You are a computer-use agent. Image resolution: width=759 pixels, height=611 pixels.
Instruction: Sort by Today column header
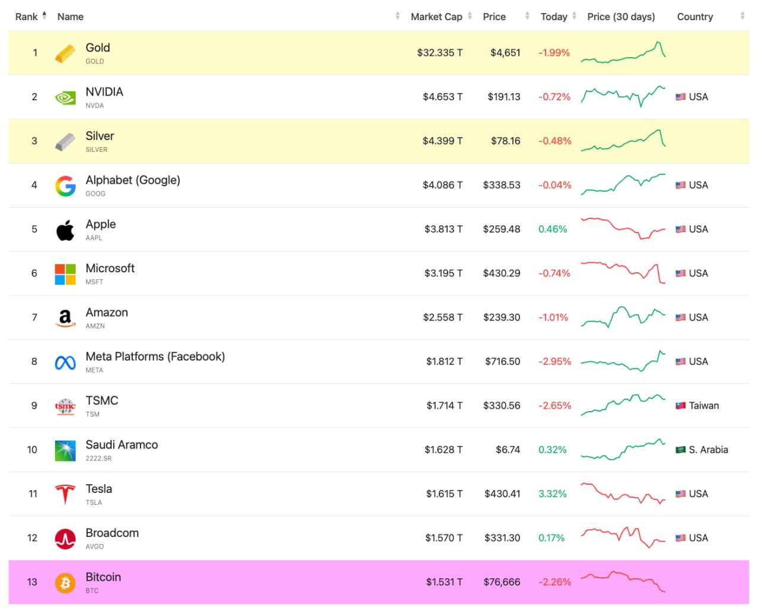tap(554, 17)
